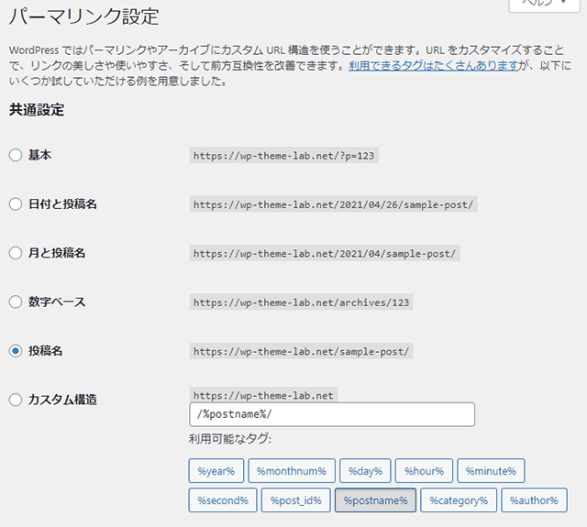Add the %minute% tag
This screenshot has height=527, width=587.
pyautogui.click(x=491, y=471)
